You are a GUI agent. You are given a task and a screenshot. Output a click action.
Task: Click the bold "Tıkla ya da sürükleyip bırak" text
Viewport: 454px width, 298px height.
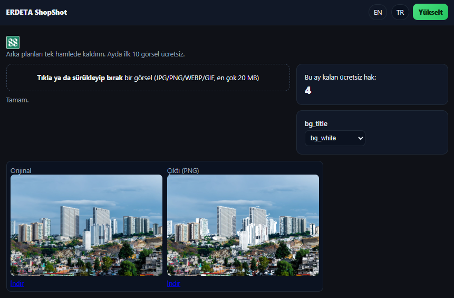[x=80, y=78]
